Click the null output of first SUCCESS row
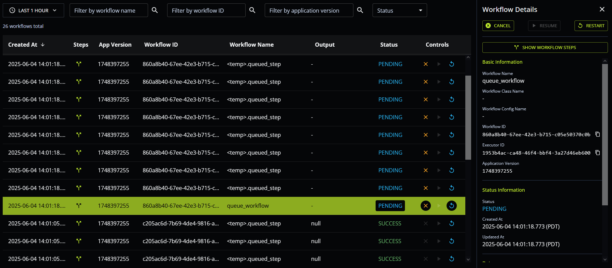The height and width of the screenshot is (268, 612). [x=316, y=223]
